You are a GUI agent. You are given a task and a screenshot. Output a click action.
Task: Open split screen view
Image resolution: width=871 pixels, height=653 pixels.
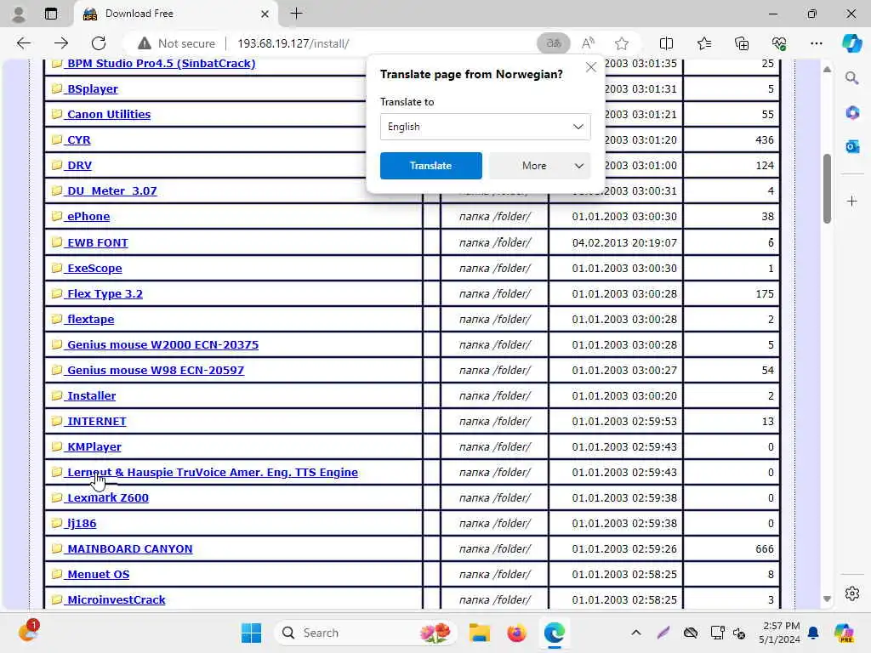click(x=666, y=43)
